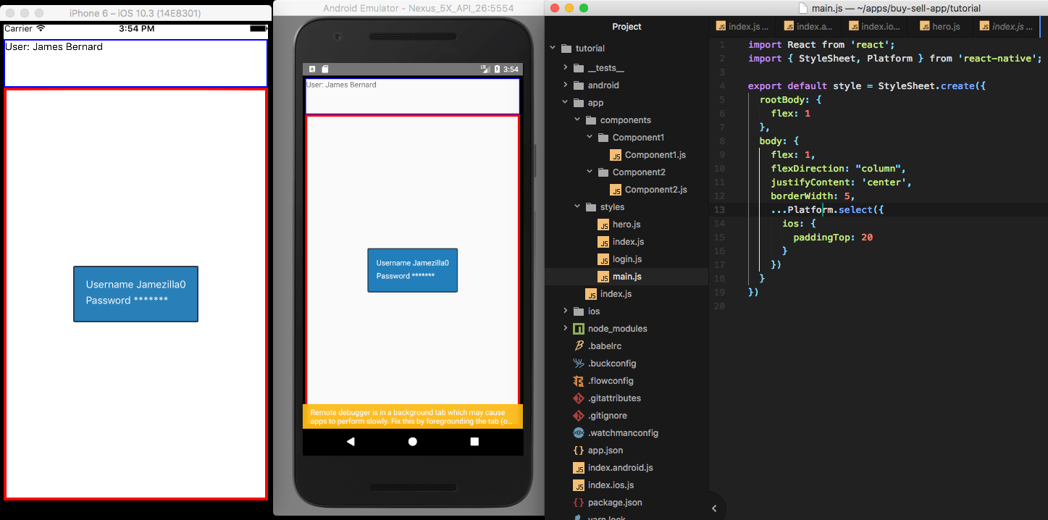Click the JS icon beside Component1.js
Screen dimensions: 1048x520
[616, 155]
